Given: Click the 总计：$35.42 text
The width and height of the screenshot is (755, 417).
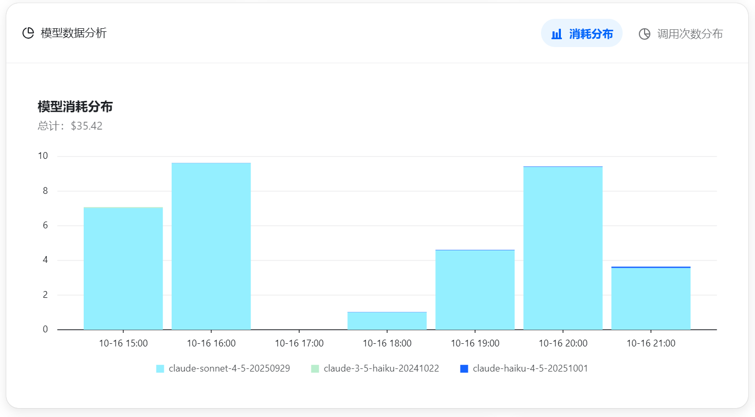Looking at the screenshot, I should (70, 126).
